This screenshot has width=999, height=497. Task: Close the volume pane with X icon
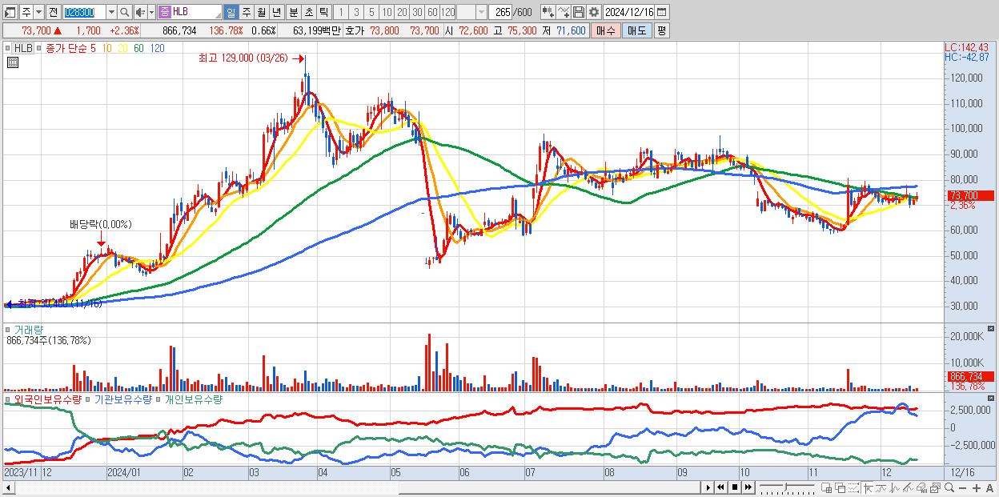pos(993,329)
